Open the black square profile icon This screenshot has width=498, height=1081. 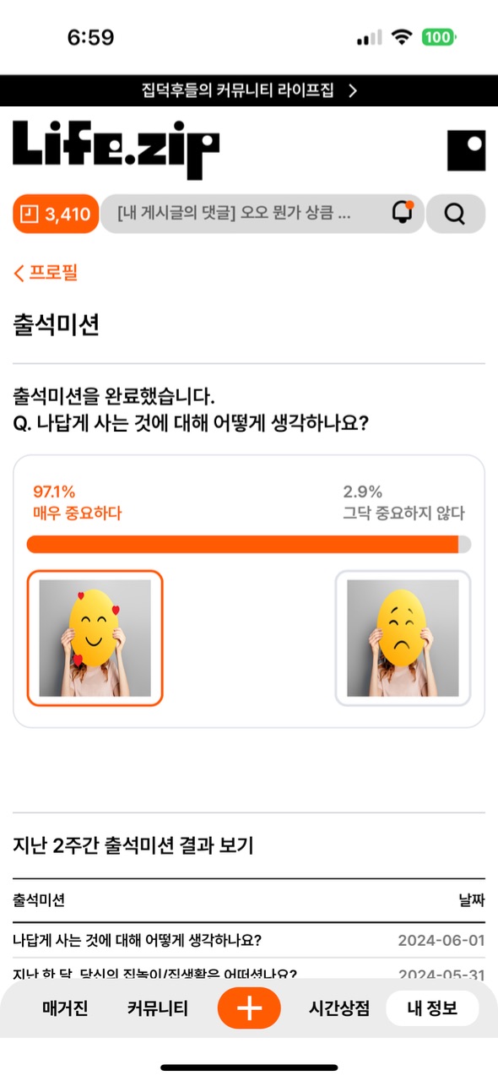(466, 151)
